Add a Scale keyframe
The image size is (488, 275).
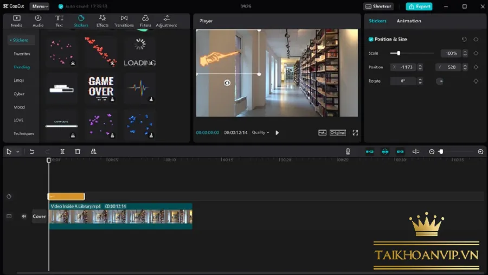(x=476, y=53)
